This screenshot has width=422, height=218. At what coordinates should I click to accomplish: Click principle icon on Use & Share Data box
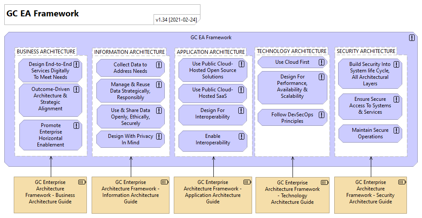(159, 110)
